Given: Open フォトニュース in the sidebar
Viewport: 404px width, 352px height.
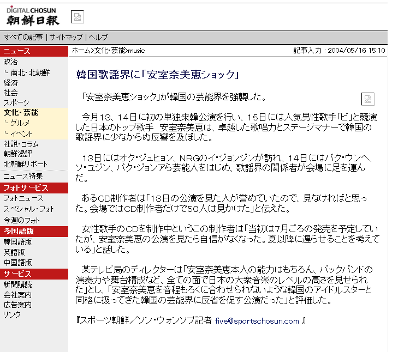Looking at the screenshot, I should (x=23, y=198).
